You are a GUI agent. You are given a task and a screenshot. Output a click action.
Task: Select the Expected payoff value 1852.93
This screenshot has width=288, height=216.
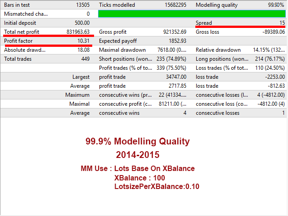click(177, 41)
